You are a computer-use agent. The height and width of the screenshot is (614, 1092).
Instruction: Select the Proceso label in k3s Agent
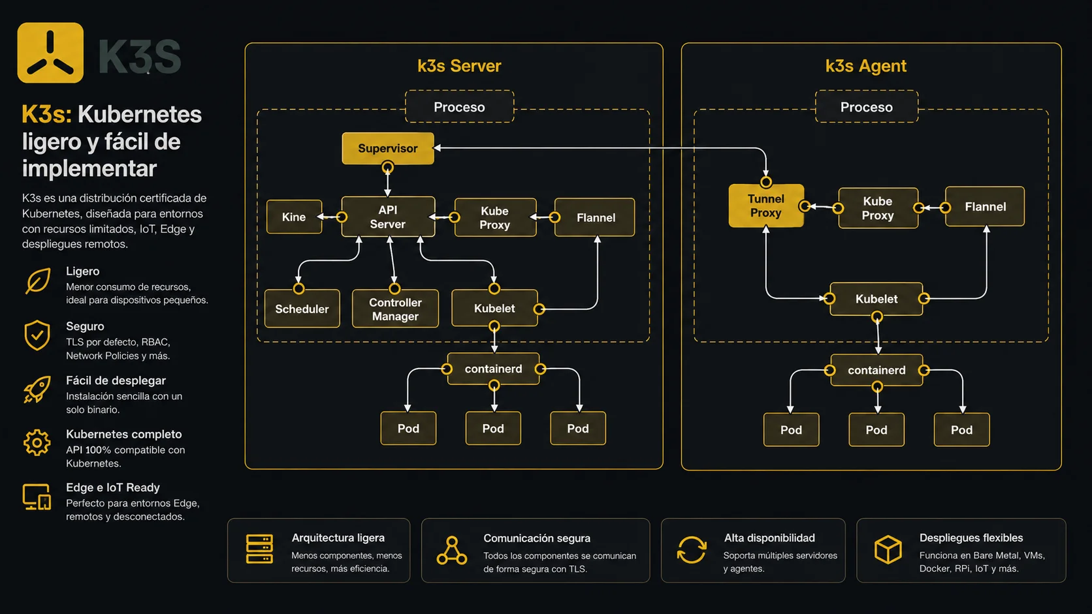tap(867, 107)
